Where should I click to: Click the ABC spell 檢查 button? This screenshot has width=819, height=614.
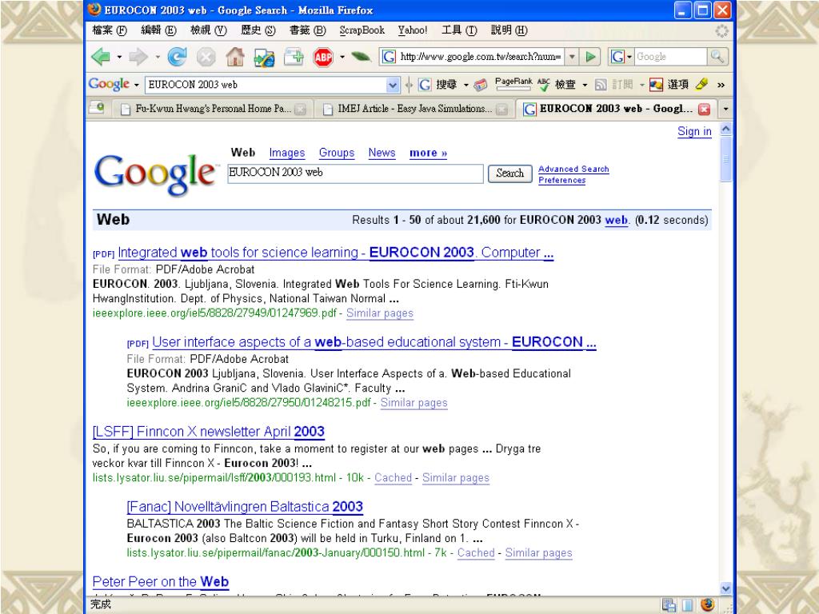(557, 85)
